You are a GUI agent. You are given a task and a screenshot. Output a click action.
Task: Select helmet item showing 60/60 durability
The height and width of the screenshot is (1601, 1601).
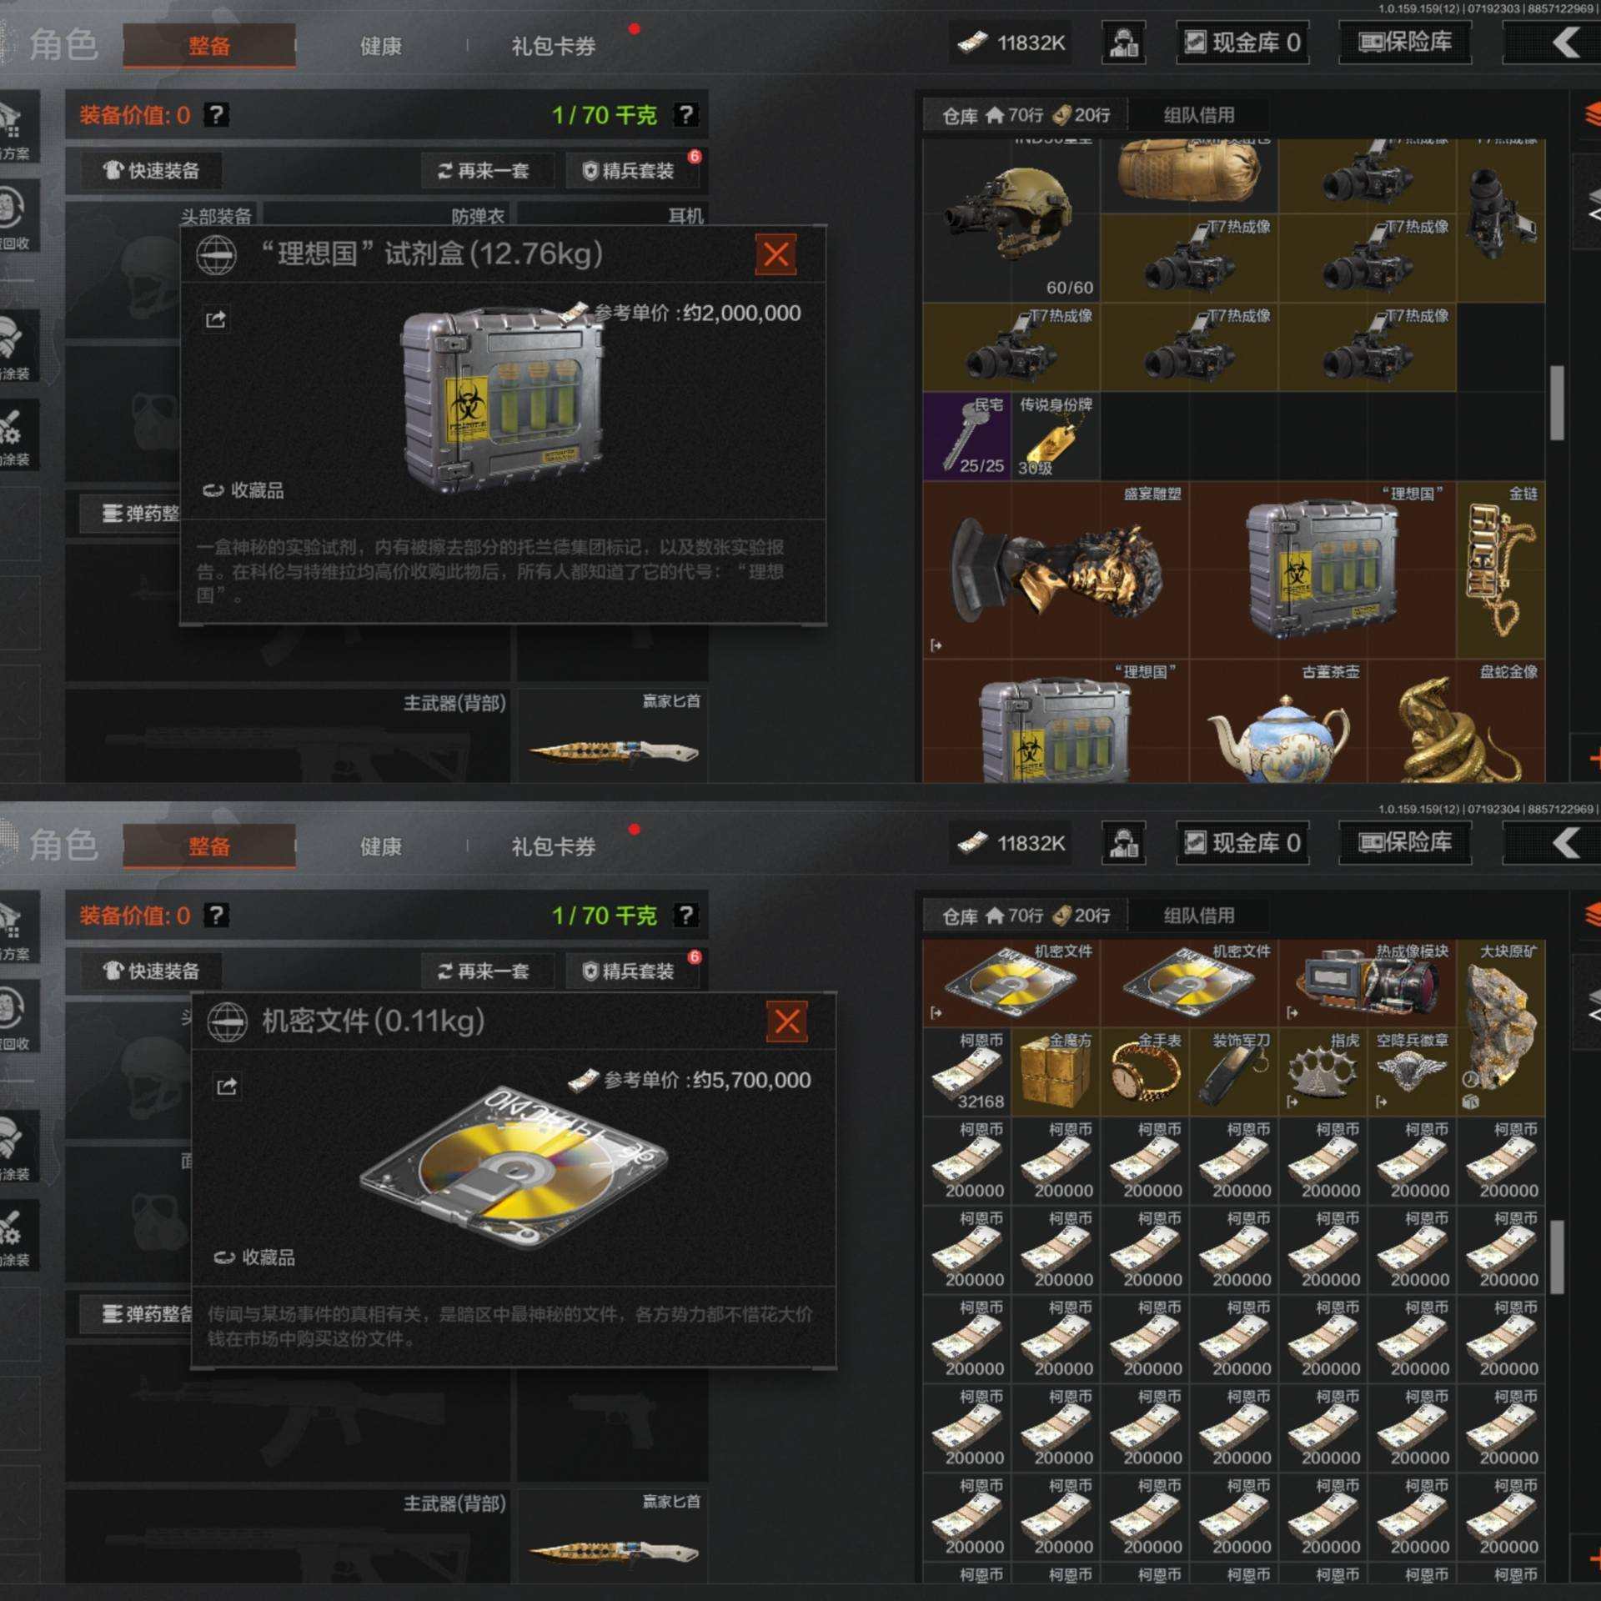pos(1011,220)
